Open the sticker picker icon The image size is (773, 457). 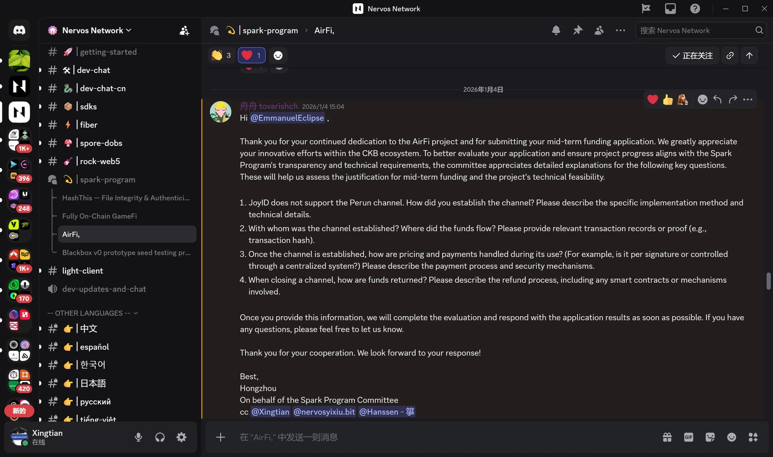point(710,437)
